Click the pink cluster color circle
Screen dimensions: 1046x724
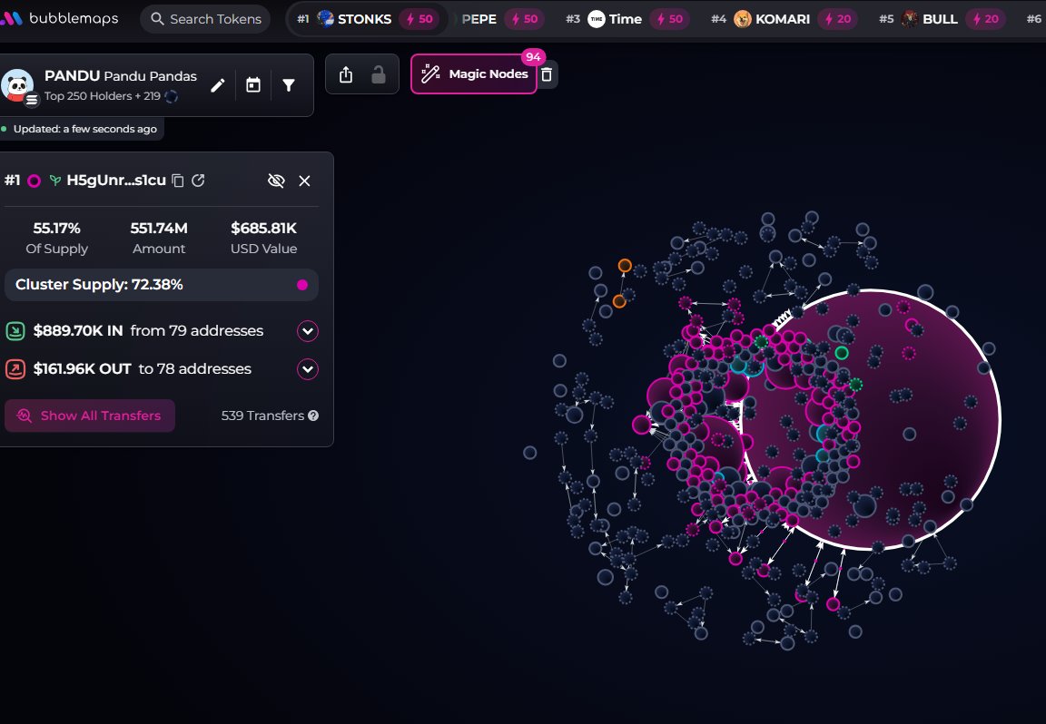(x=34, y=181)
